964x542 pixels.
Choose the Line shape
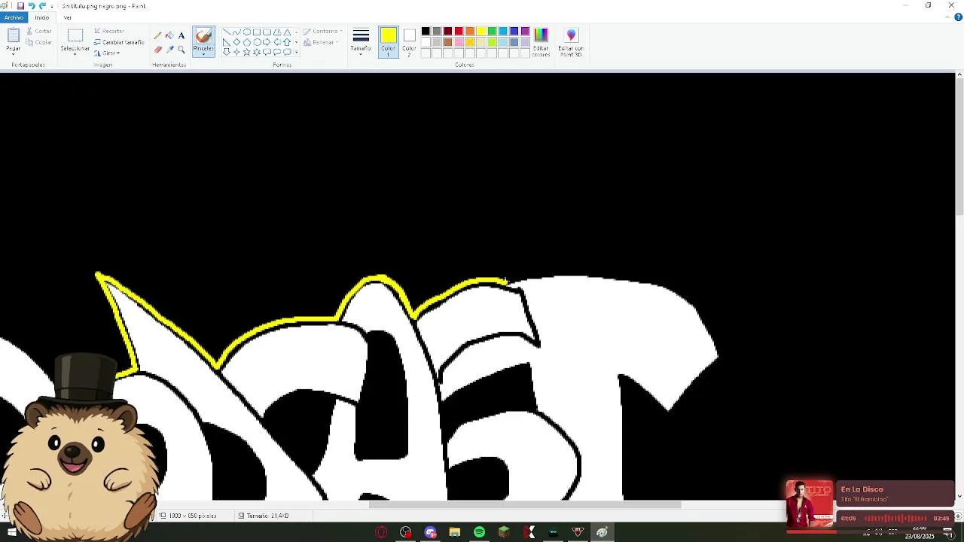(x=226, y=32)
